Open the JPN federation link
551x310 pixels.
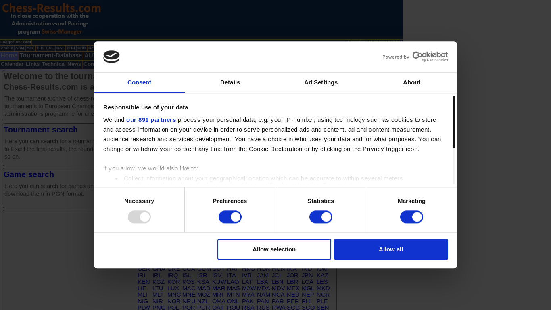click(x=307, y=275)
